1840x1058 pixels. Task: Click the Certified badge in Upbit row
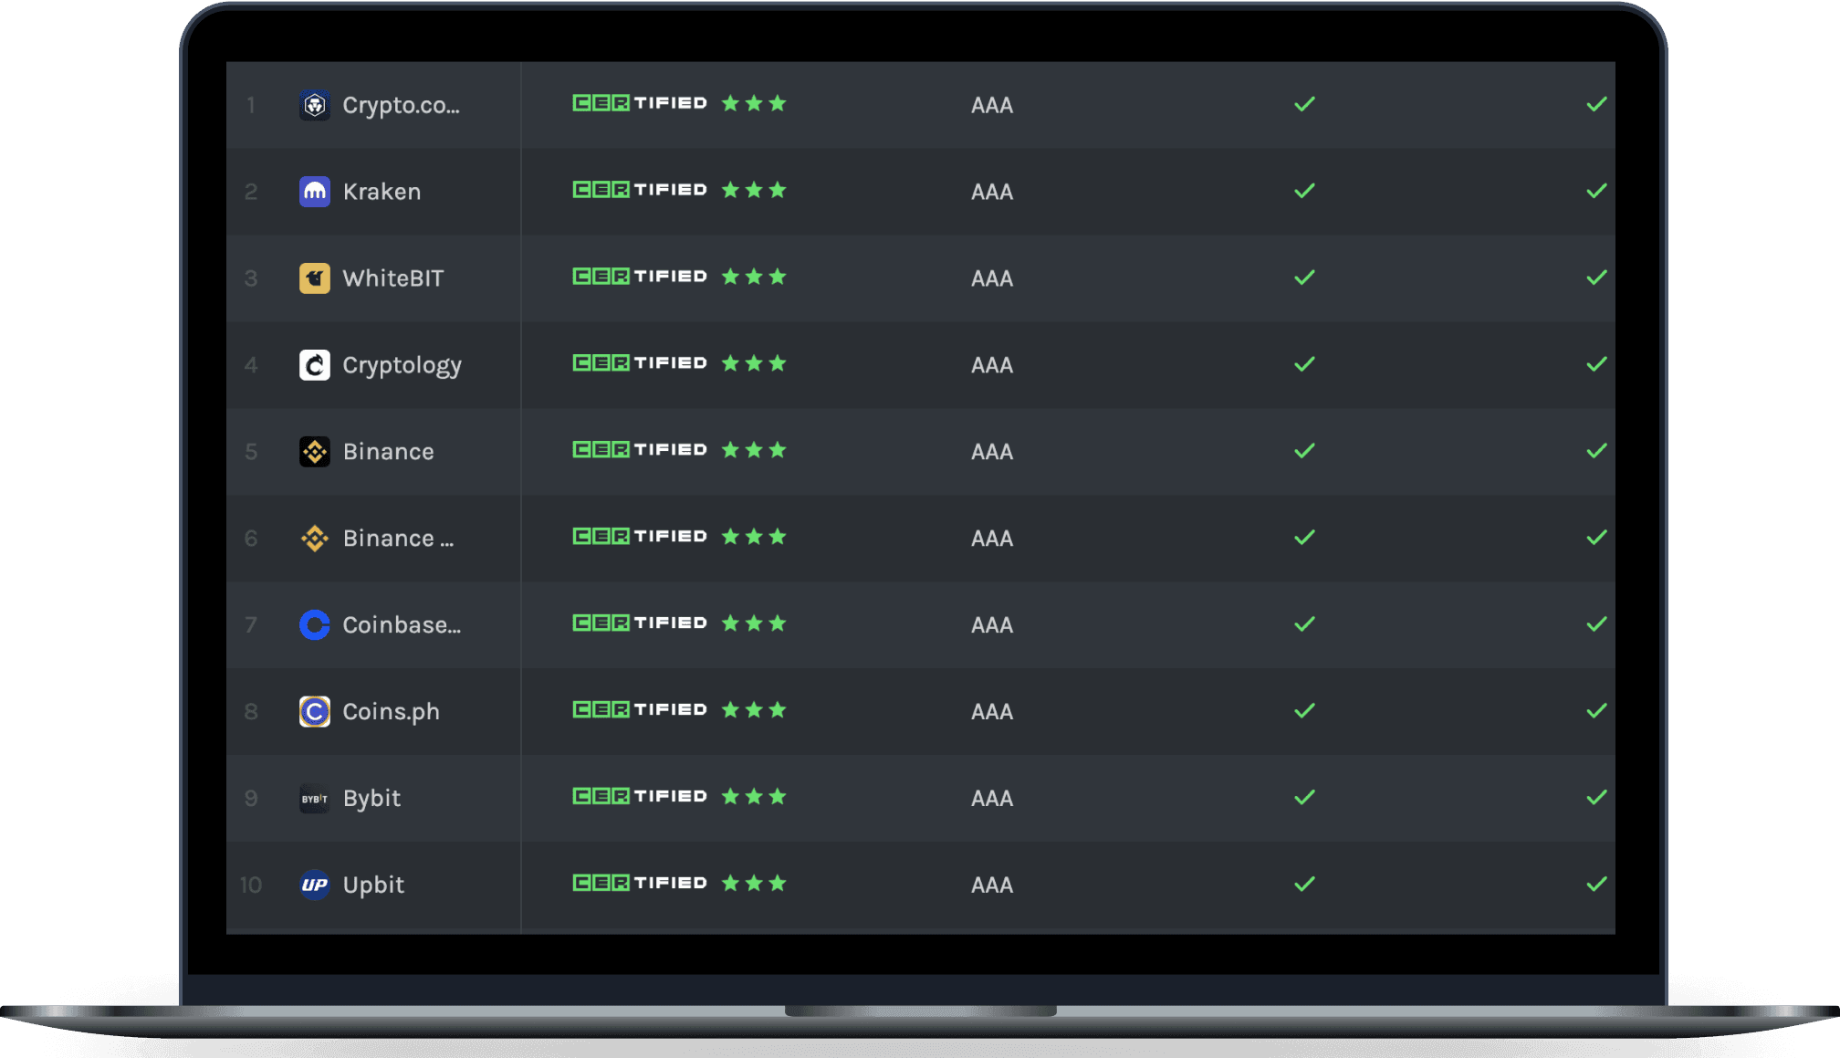640,884
